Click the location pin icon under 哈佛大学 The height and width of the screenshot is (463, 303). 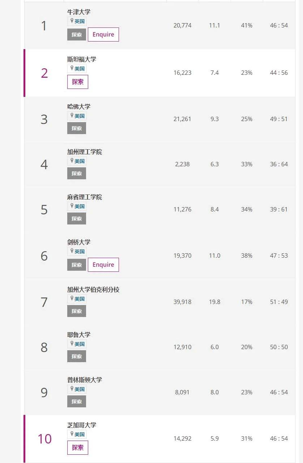[72, 115]
